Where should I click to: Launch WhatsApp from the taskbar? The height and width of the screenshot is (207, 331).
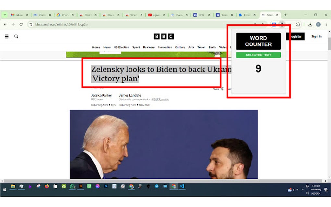coord(72,187)
